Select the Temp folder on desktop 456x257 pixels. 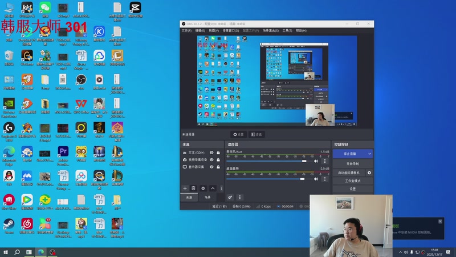pyautogui.click(x=45, y=82)
